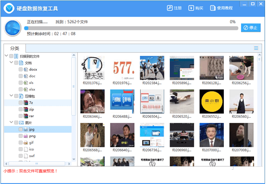Click the 购买 purchase icon
The width and height of the screenshot is (266, 184).
click(191, 8)
